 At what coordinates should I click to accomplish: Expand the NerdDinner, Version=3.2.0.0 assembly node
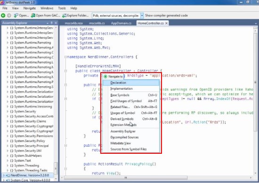click(4, 175)
